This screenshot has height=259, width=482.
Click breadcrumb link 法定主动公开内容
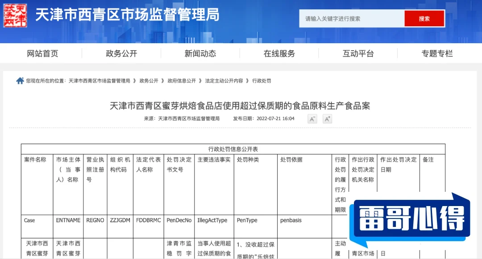tap(224, 81)
